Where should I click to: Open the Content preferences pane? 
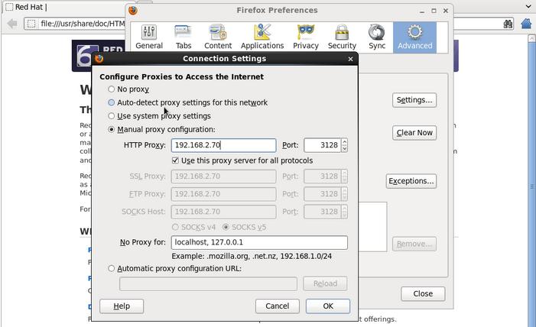[218, 37]
